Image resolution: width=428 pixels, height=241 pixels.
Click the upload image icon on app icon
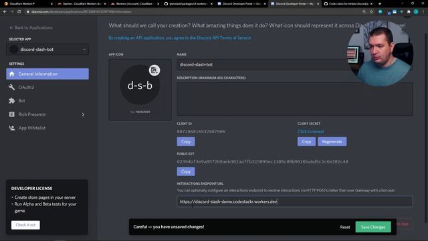click(x=154, y=70)
